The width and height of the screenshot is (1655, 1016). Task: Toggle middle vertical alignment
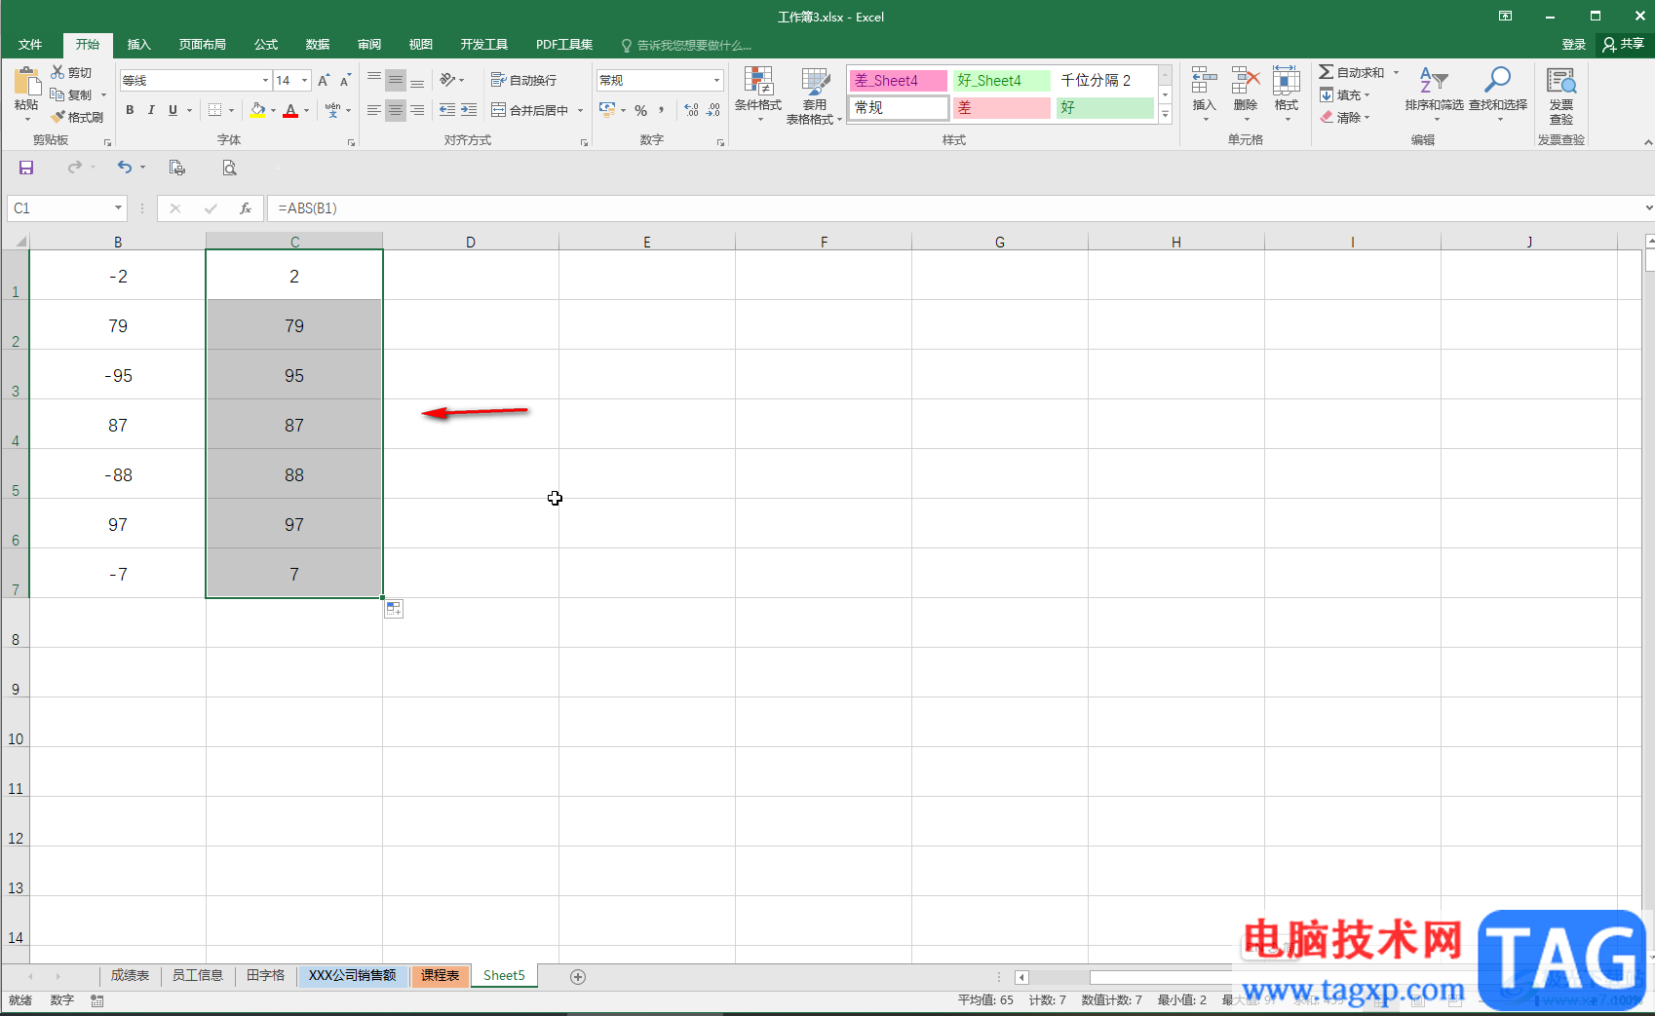[396, 80]
